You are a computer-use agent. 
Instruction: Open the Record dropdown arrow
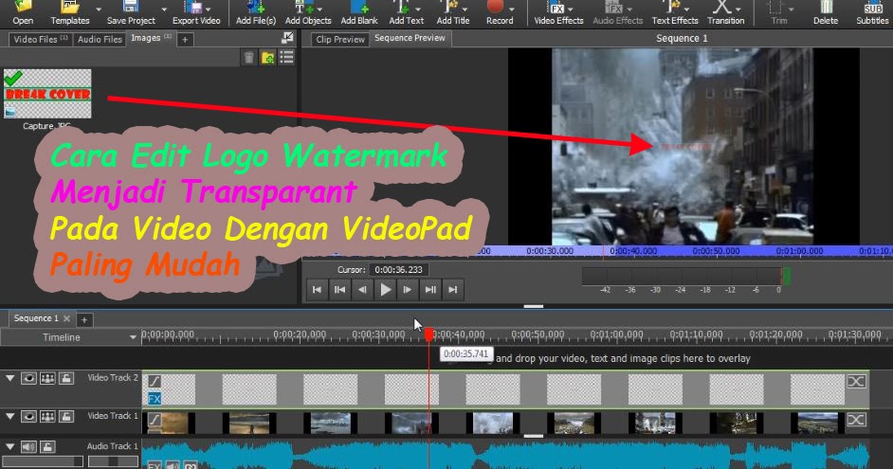tap(511, 9)
